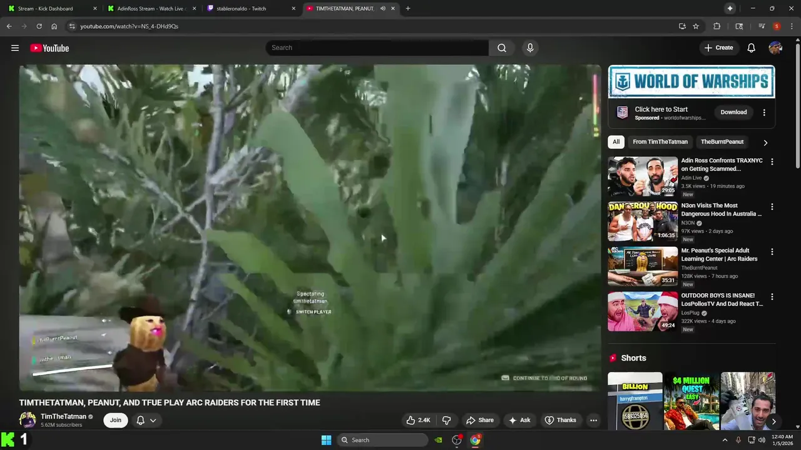
Task: Click the browser address bar URL
Action: click(129, 26)
